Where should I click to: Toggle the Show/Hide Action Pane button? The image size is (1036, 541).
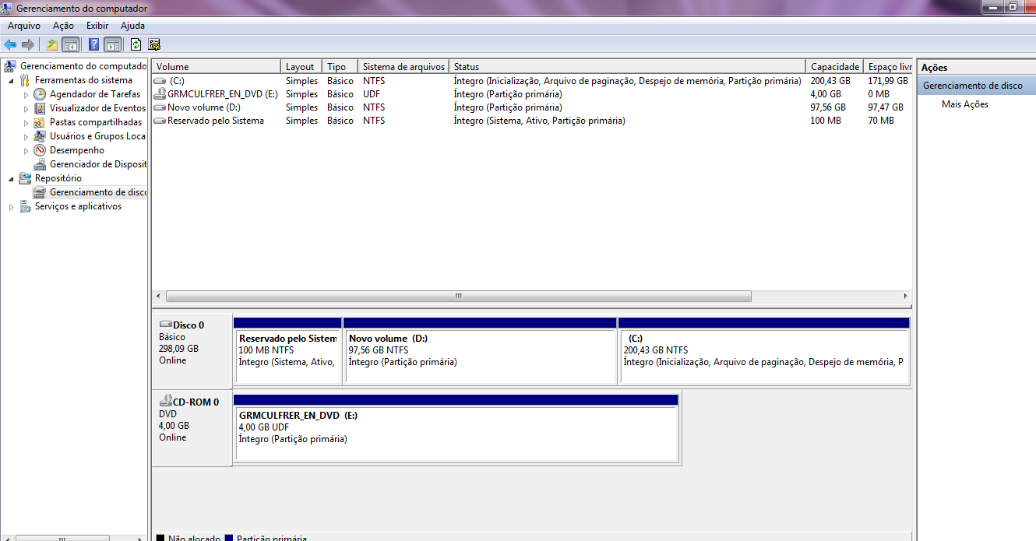pyautogui.click(x=112, y=44)
